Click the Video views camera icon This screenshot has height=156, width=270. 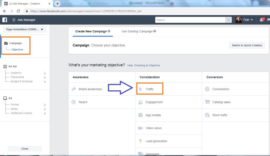pos(140,128)
